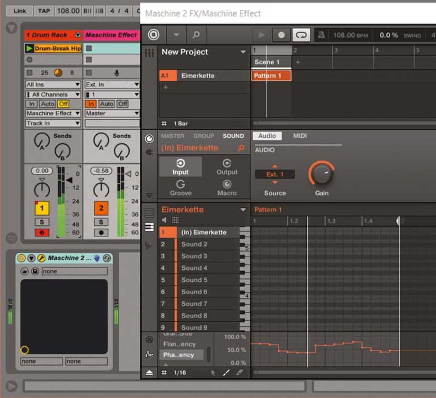Click the Maschine logo icon
This screenshot has width=436, height=398.
153,35
